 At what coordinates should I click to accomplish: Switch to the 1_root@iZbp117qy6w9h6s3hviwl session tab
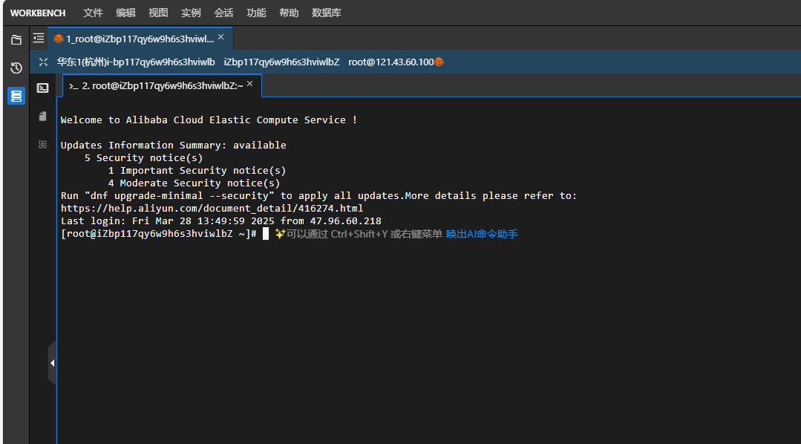click(x=140, y=39)
